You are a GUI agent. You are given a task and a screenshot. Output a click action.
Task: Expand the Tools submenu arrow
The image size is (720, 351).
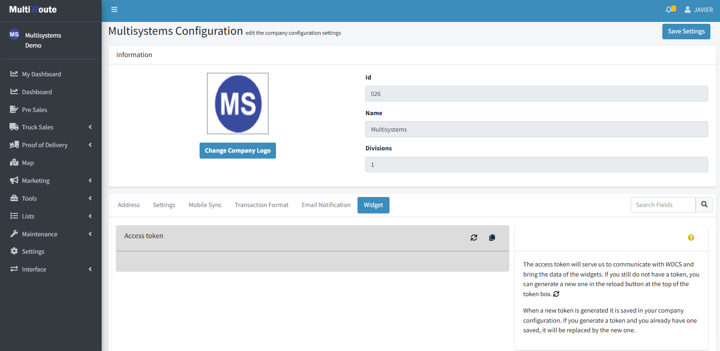(90, 198)
